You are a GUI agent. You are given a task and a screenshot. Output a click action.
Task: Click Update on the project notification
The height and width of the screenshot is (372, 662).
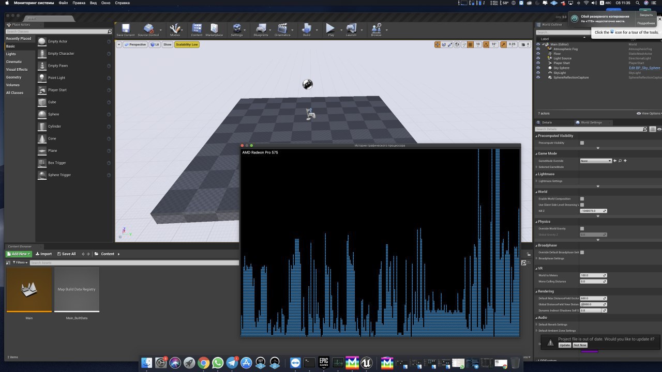pyautogui.click(x=565, y=345)
